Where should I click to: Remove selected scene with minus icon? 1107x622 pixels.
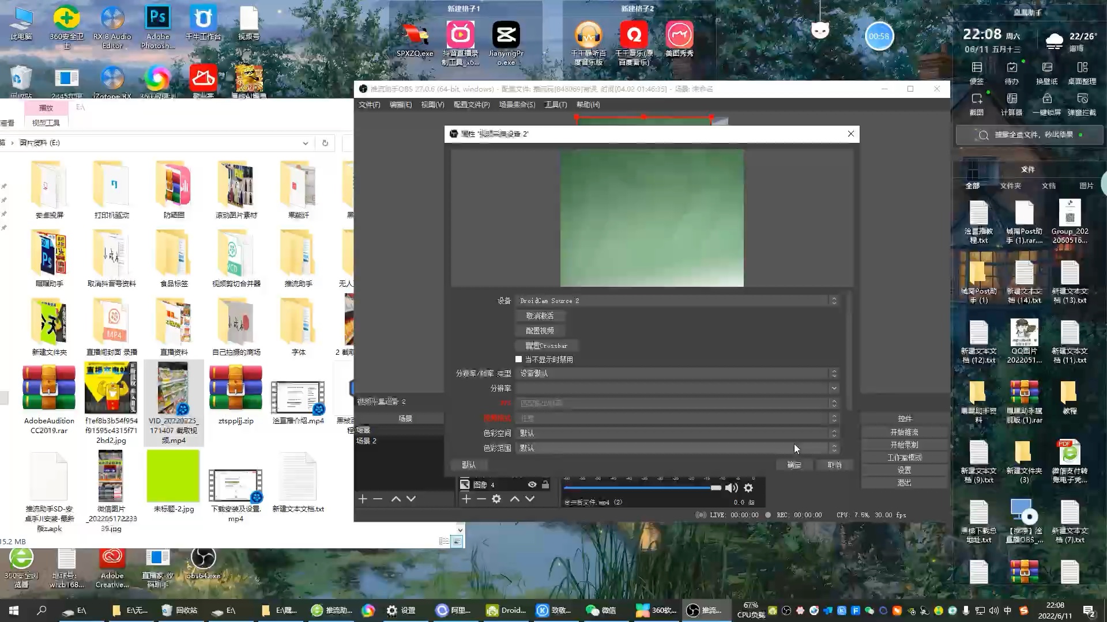[x=378, y=499]
